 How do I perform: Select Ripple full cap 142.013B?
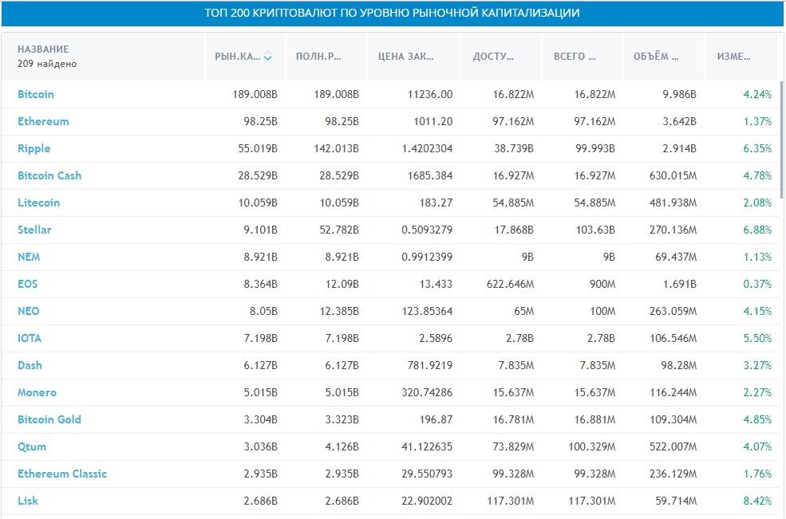coord(337,148)
